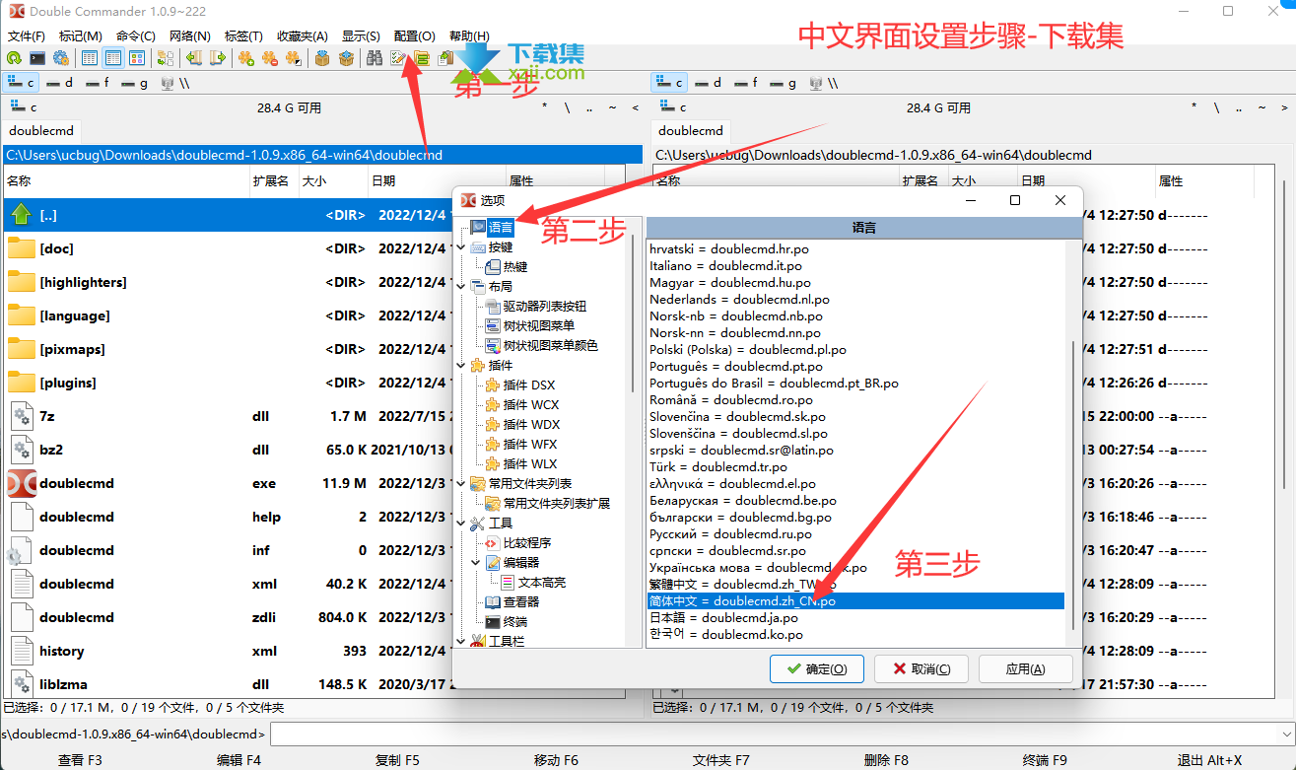
Task: Select drive d in right panel
Action: (x=710, y=83)
